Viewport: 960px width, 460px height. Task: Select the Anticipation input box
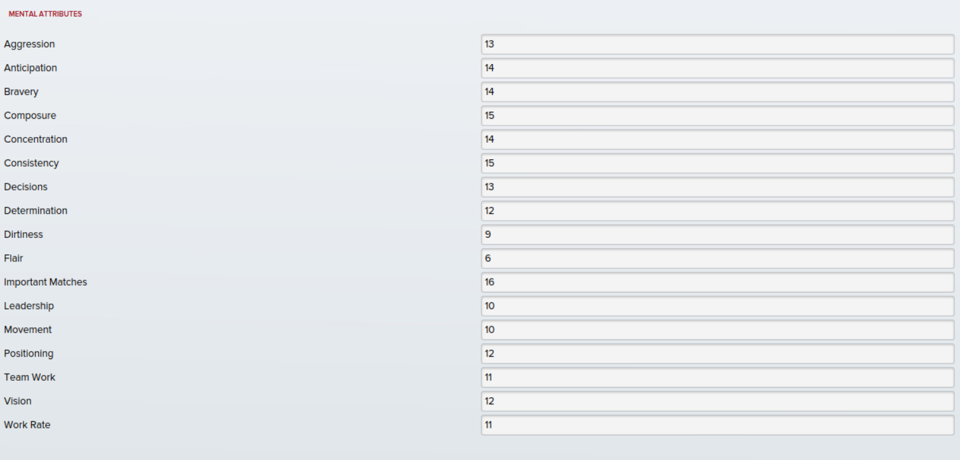click(x=717, y=68)
